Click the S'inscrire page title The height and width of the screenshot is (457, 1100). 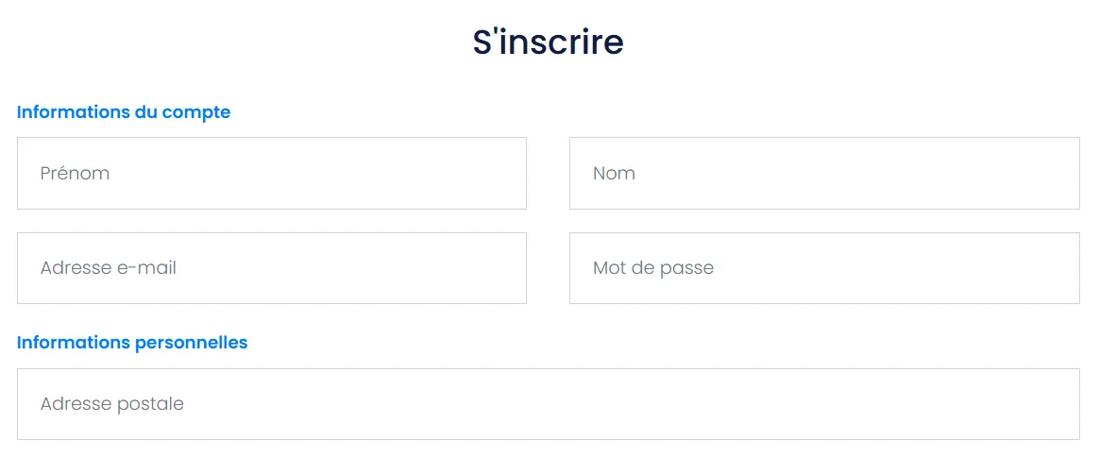tap(548, 42)
